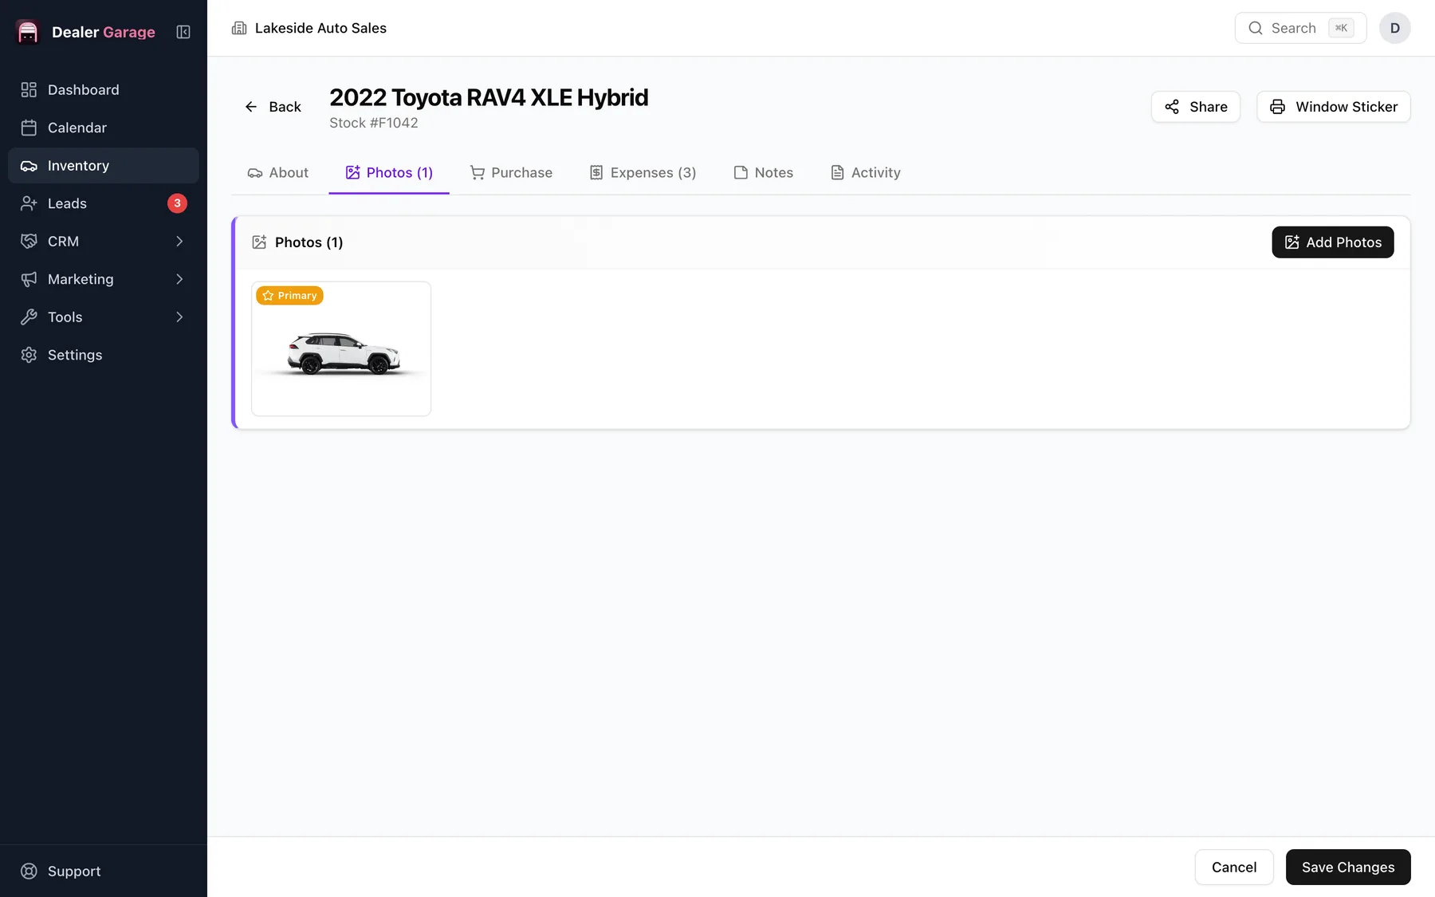Click the Window Sticker button
This screenshot has height=897, width=1435.
tap(1334, 107)
